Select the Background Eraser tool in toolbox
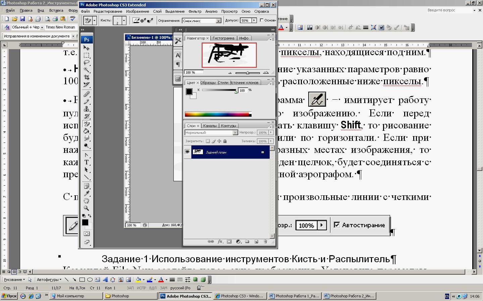483x301 pixels. coord(87,124)
